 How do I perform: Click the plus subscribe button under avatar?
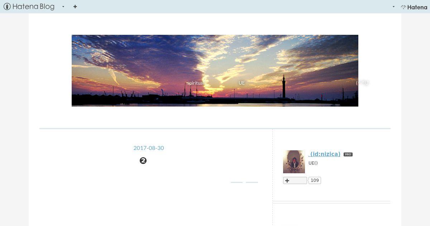pyautogui.click(x=295, y=180)
